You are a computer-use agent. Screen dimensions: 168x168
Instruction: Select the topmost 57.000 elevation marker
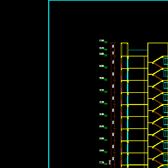point(103,41)
